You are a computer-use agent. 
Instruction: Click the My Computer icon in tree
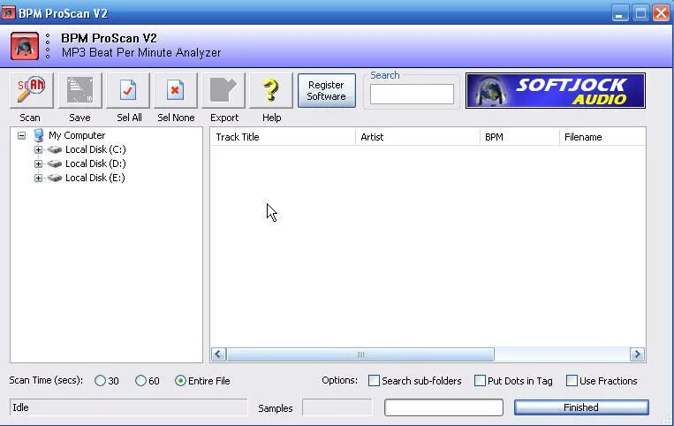39,135
